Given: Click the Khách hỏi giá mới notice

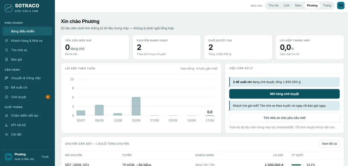Looking at the screenshot, I should tap(284, 106).
